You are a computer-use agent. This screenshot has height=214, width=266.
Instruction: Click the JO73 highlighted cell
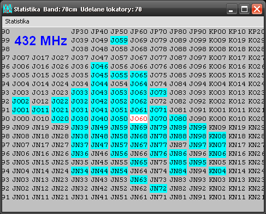[x=158, y=93]
